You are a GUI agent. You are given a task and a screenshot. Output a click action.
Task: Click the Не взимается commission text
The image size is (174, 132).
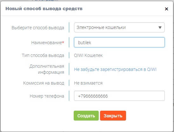88,83
